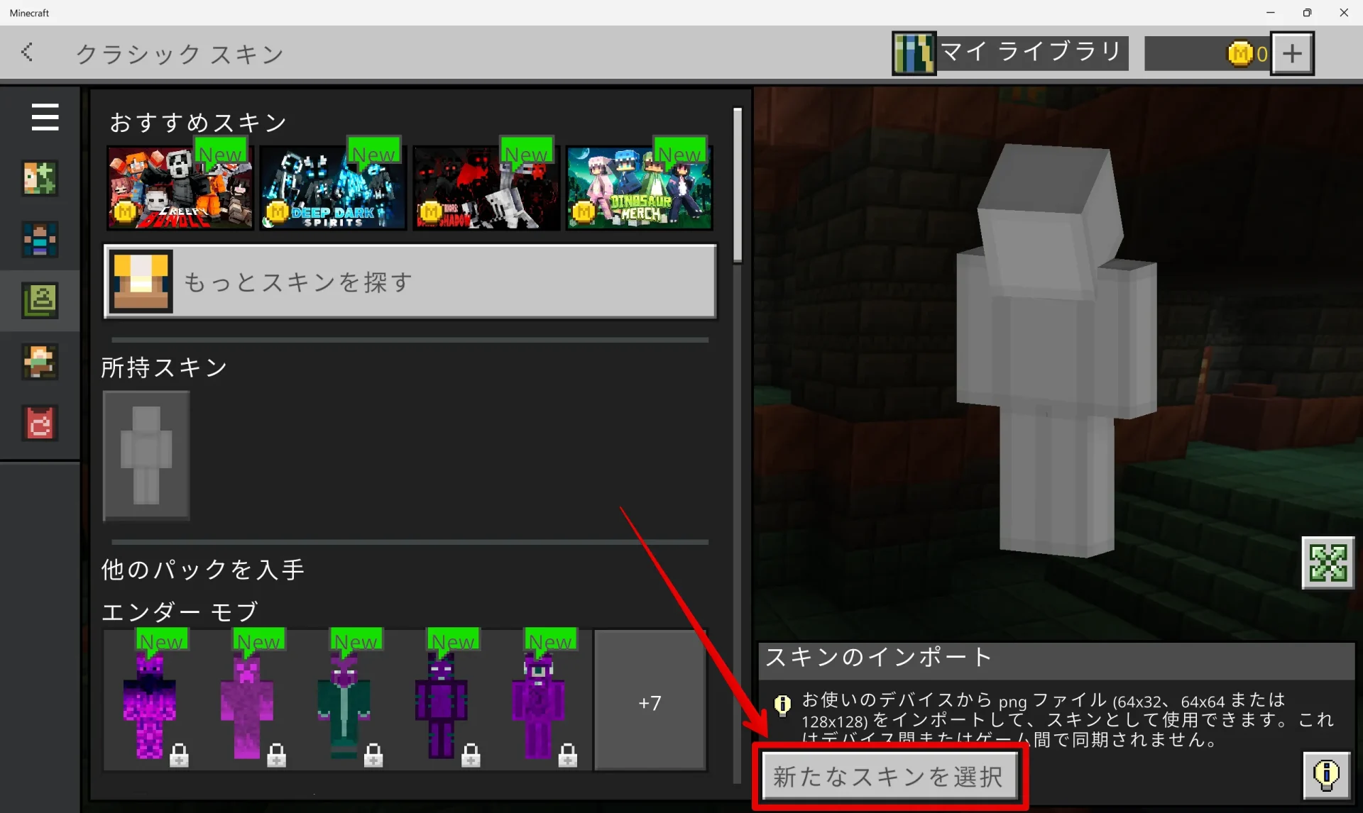Show the +7 more Ender mob skins
1363x813 pixels.
pos(650,701)
